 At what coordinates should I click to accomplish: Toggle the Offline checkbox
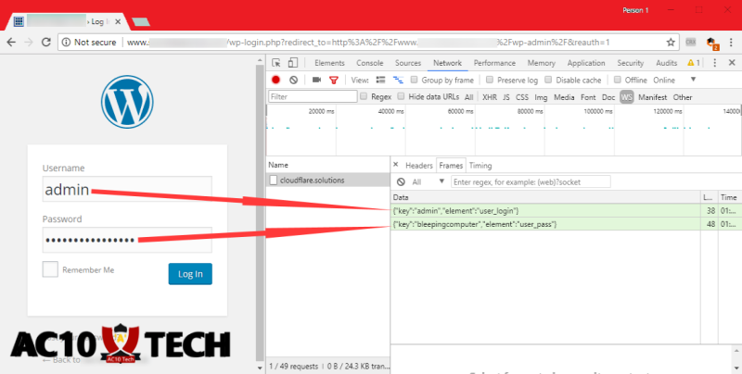[617, 80]
